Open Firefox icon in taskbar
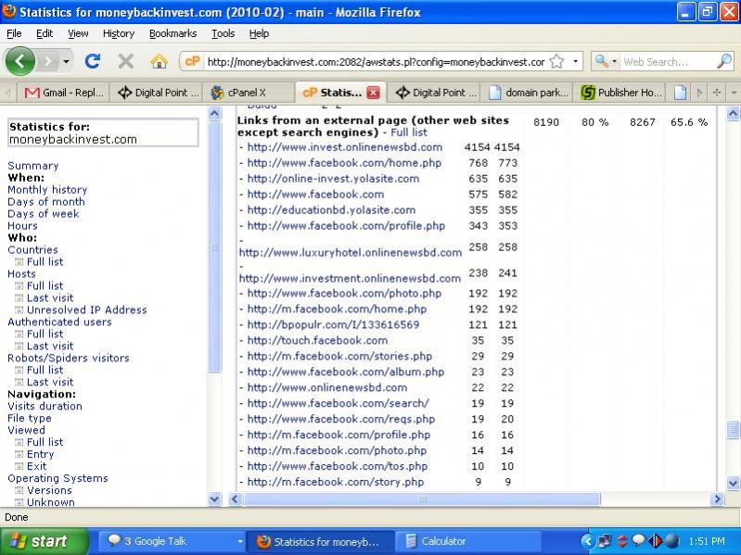 tap(318, 541)
